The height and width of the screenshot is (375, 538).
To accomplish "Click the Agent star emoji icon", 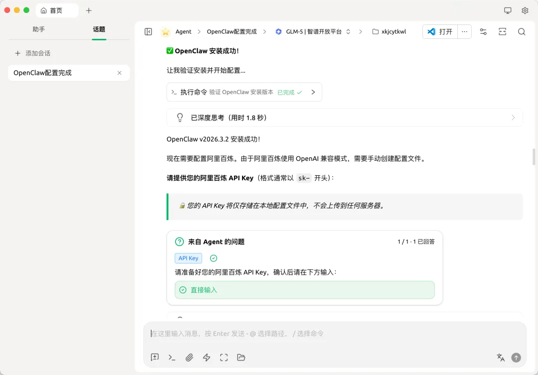I will (x=166, y=31).
